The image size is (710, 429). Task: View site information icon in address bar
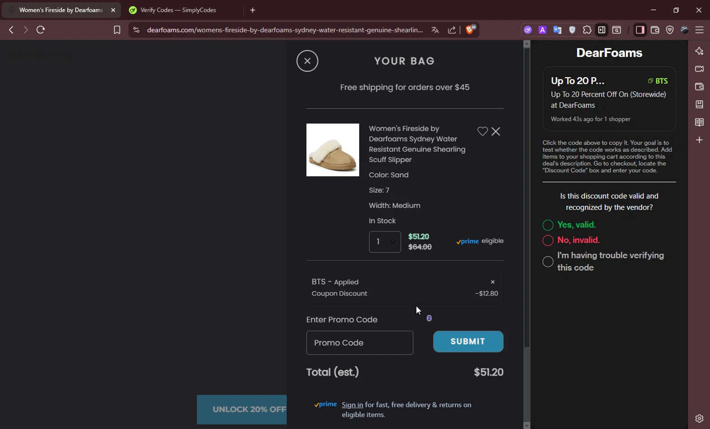136,30
